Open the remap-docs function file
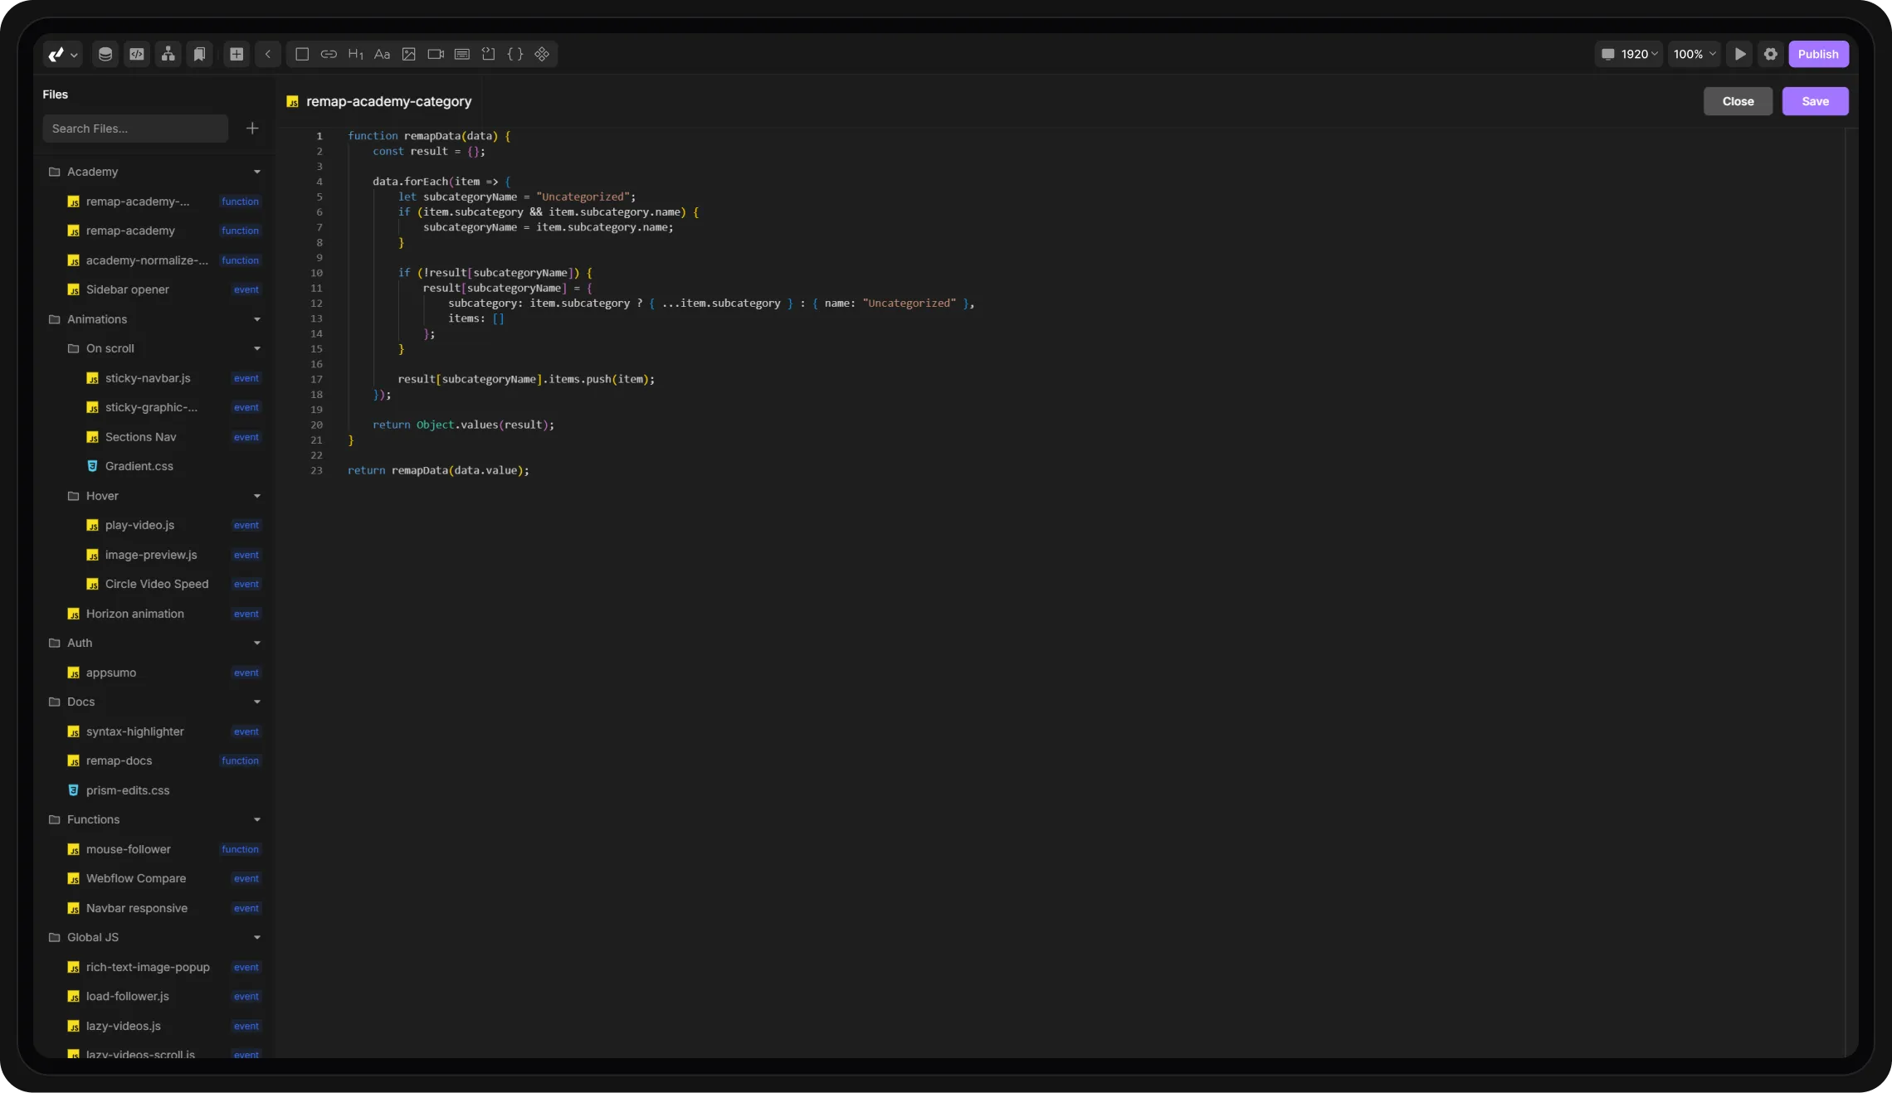Image resolution: width=1892 pixels, height=1093 pixels. [119, 760]
